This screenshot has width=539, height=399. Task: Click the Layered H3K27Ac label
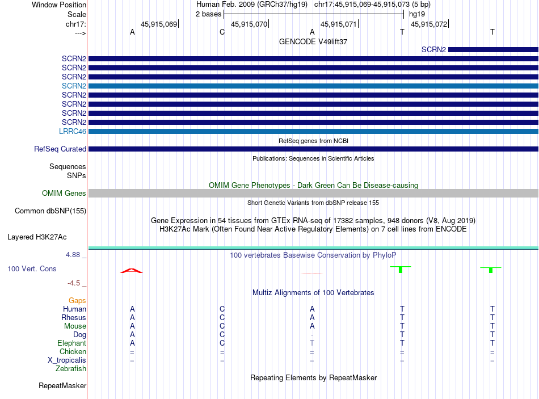click(37, 237)
